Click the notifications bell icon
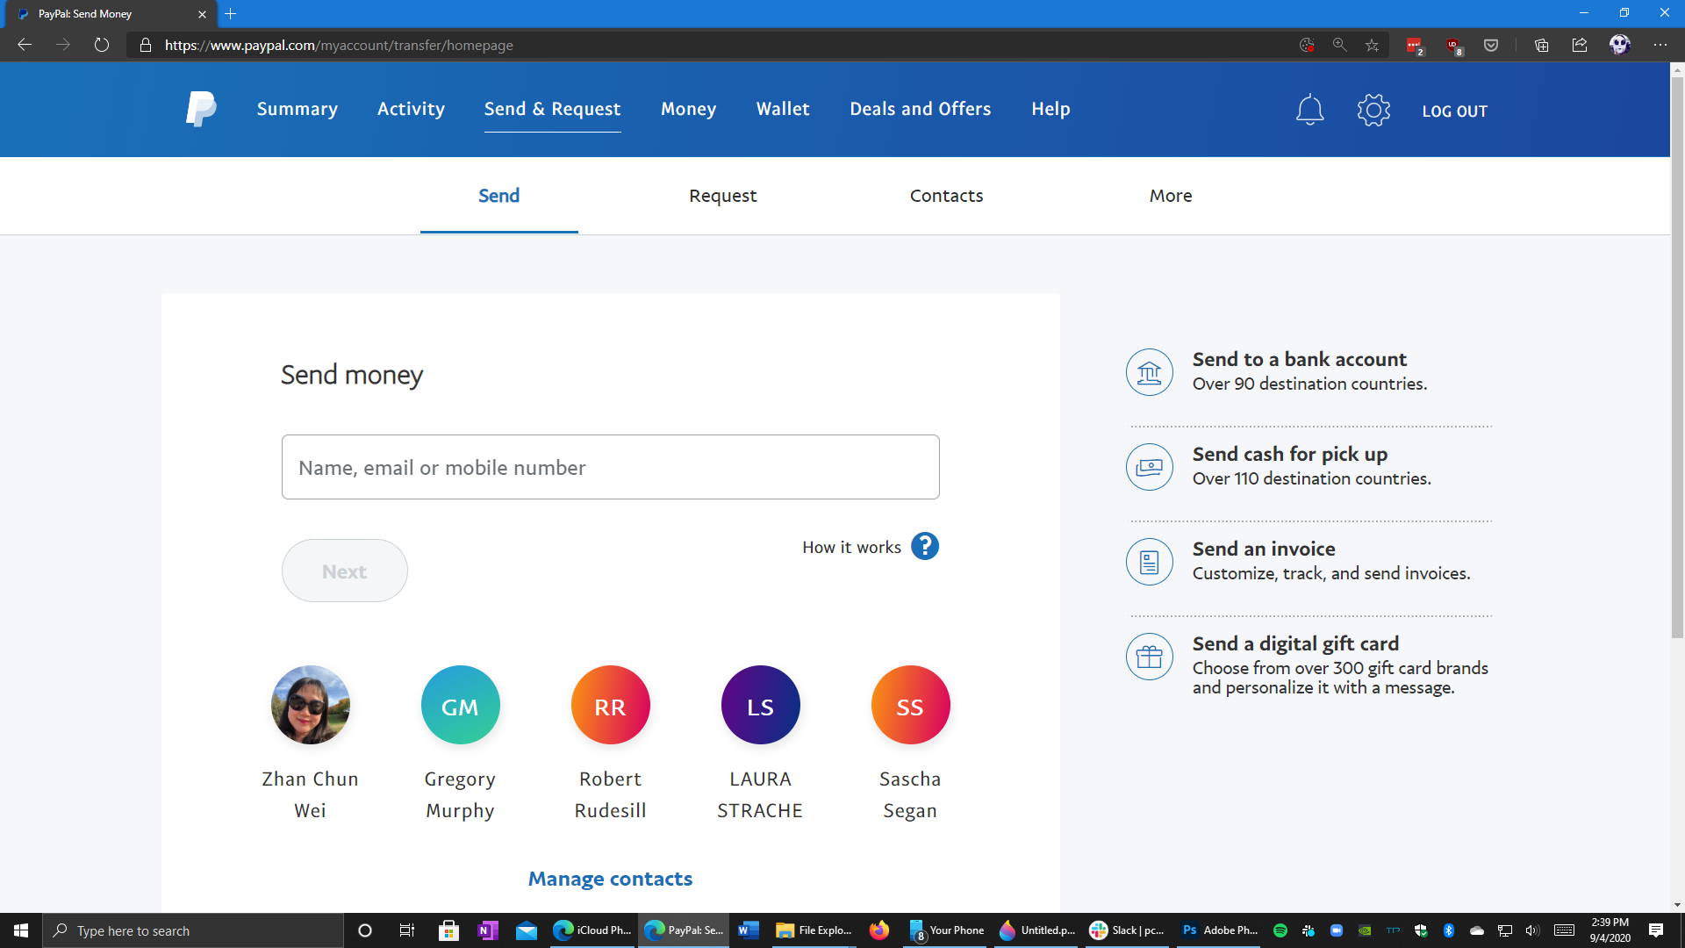This screenshot has width=1685, height=948. tap(1310, 110)
